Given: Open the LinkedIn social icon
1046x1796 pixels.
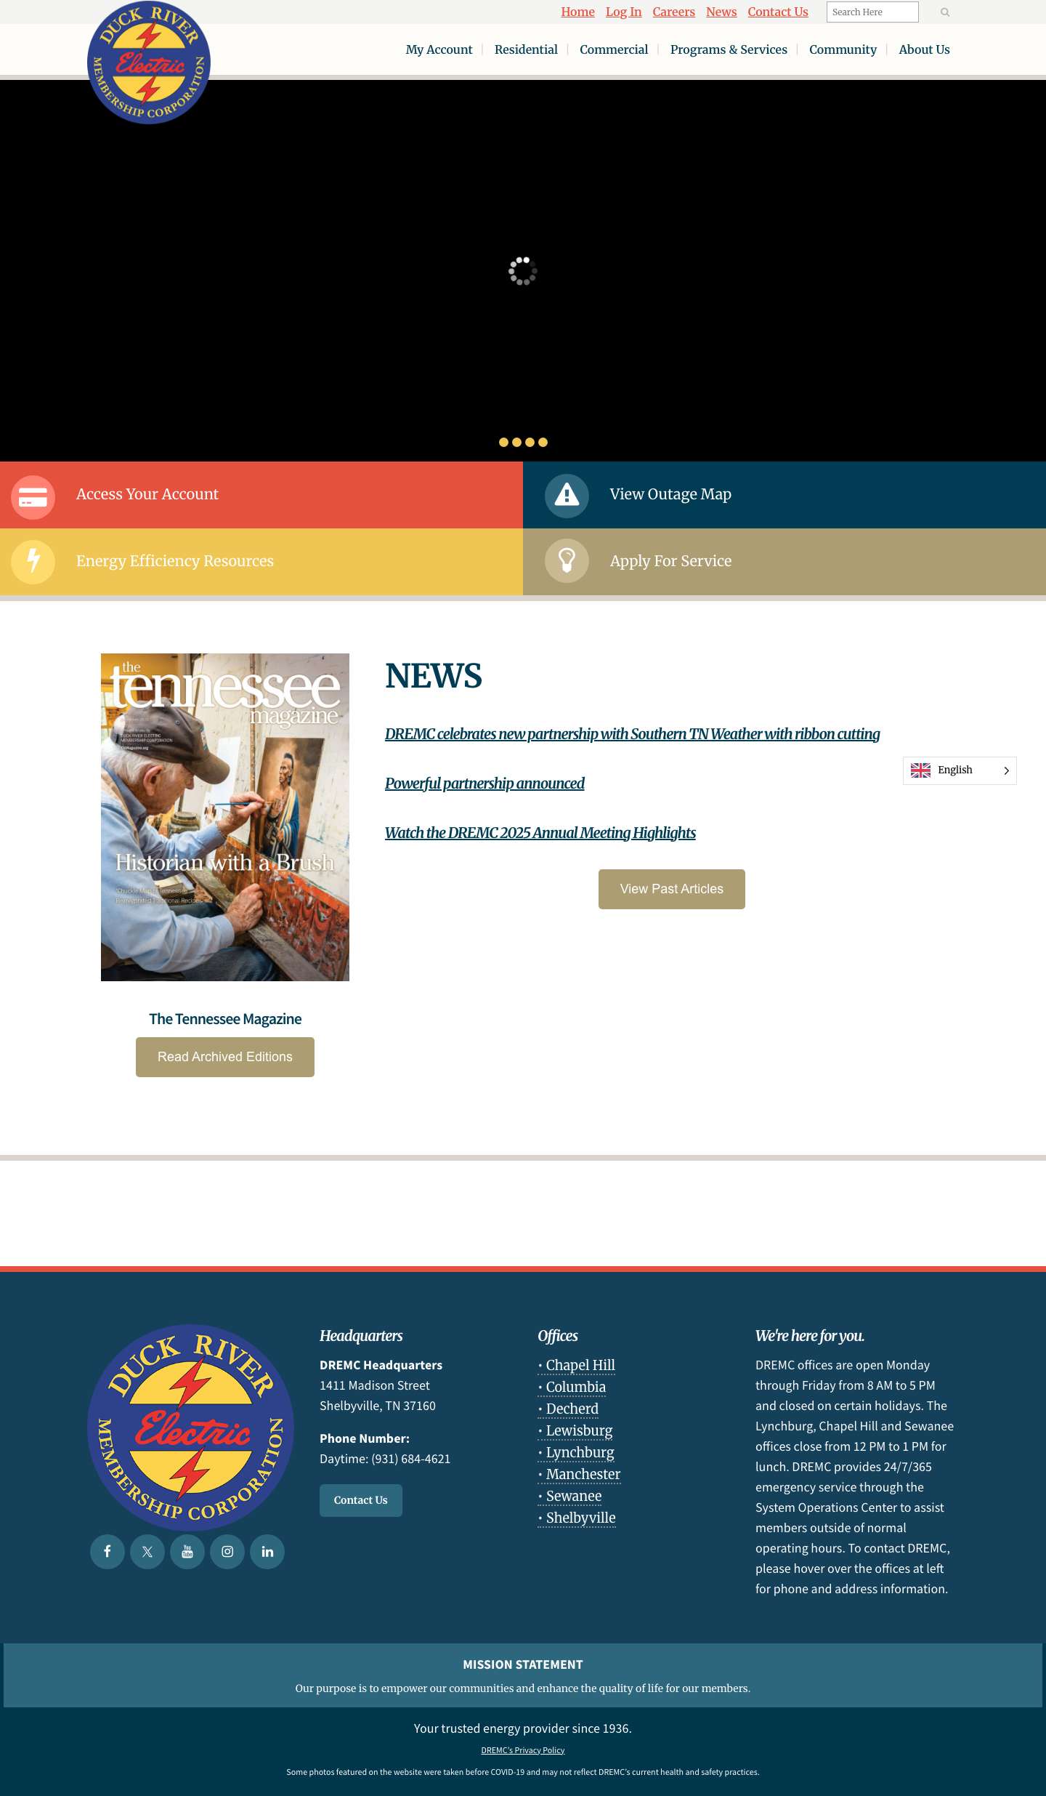Looking at the screenshot, I should pyautogui.click(x=267, y=1552).
